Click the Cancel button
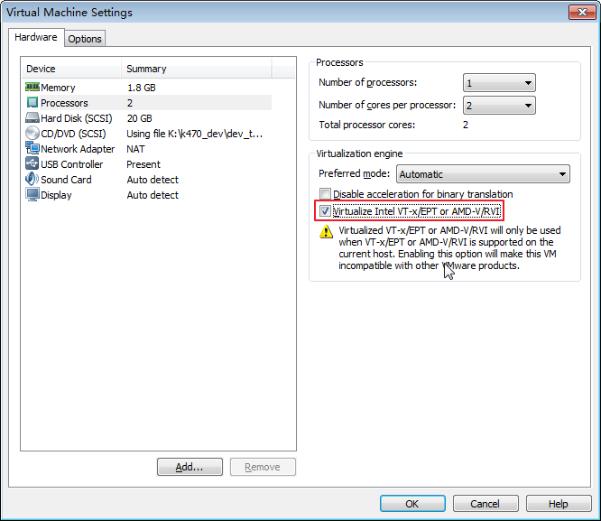 pos(485,504)
